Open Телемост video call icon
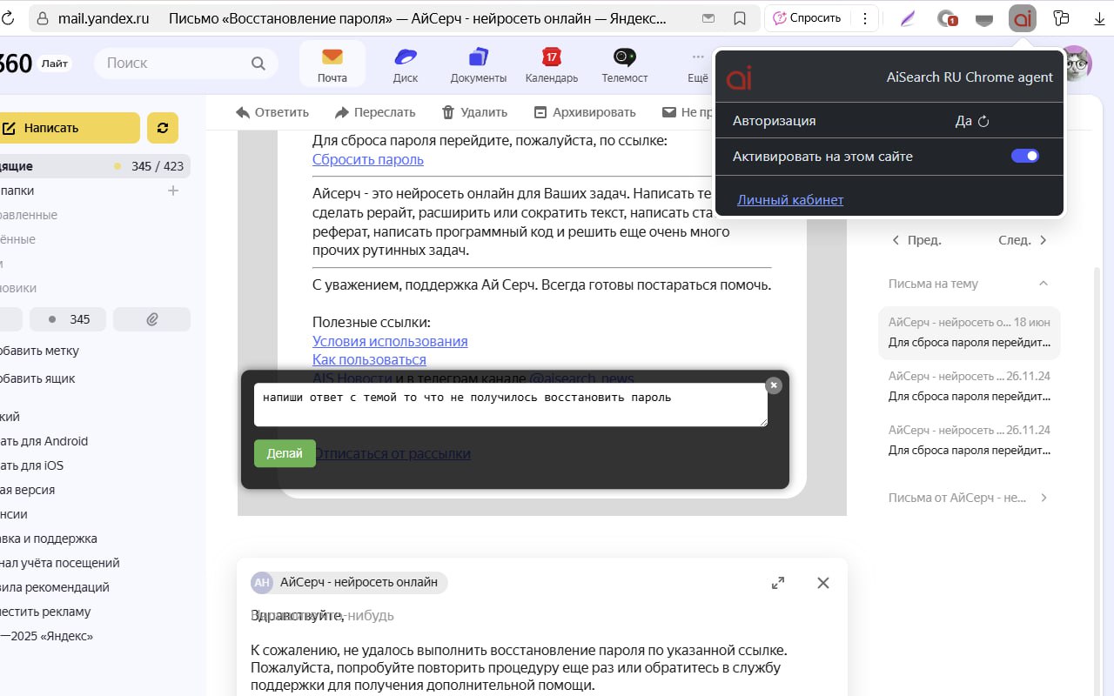 click(624, 64)
